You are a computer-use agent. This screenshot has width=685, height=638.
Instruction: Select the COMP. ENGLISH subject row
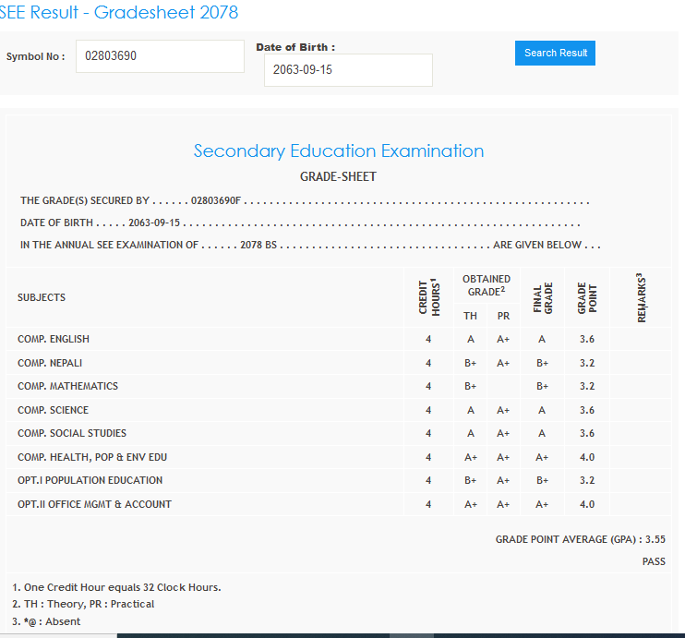tap(54, 339)
